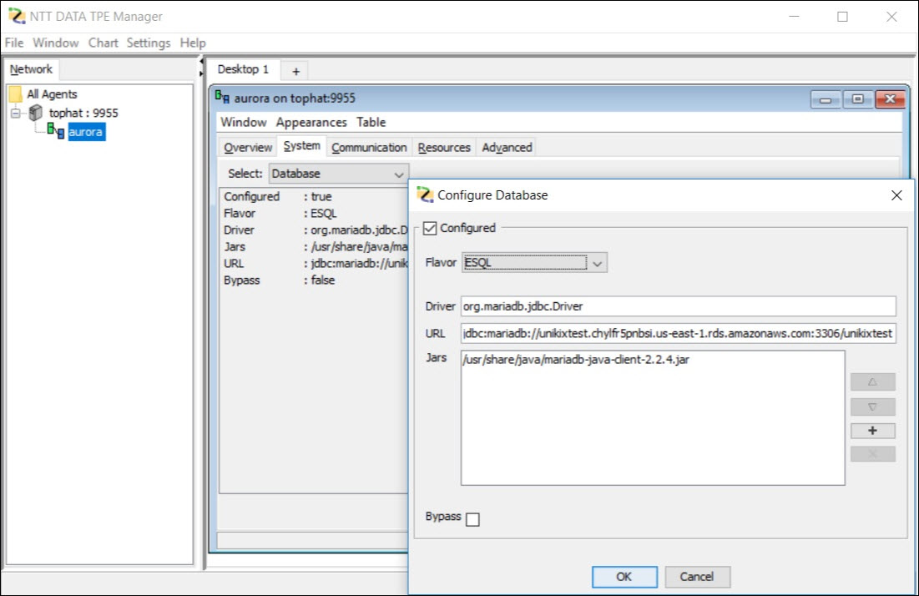919x596 pixels.
Task: Click the Flavor : ESQL row
Action: pos(314,214)
